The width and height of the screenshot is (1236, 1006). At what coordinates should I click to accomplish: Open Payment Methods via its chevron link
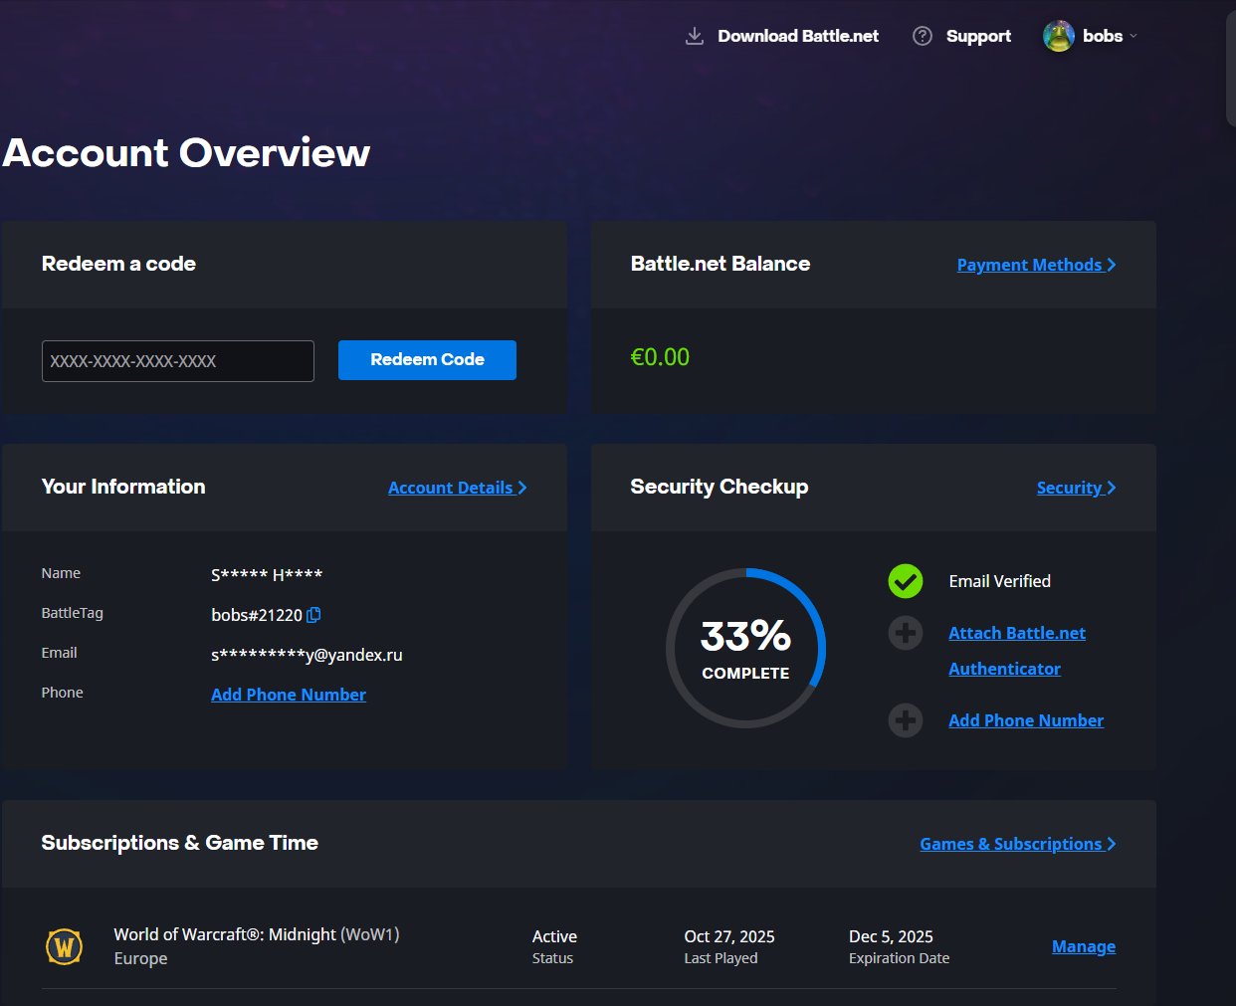1035,265
